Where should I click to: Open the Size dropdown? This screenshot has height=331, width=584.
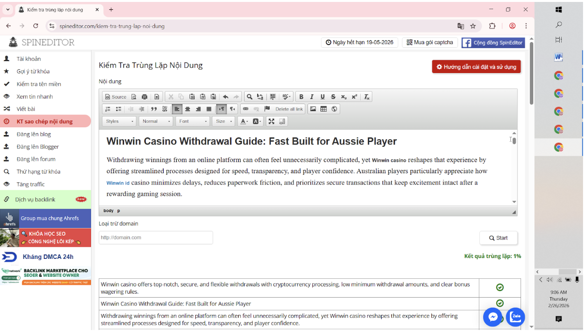pyautogui.click(x=224, y=121)
